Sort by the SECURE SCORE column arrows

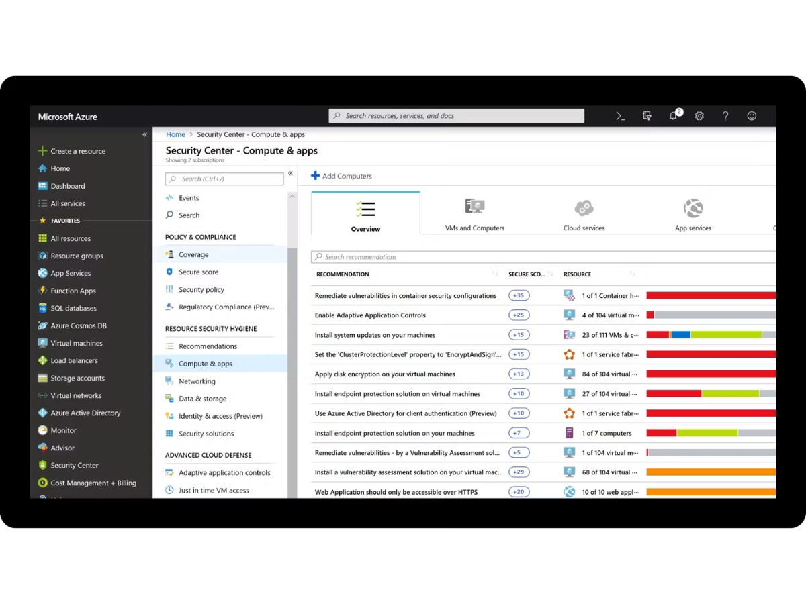coord(550,274)
